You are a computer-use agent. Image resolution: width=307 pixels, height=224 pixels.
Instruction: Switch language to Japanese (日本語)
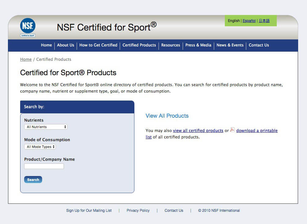264,21
